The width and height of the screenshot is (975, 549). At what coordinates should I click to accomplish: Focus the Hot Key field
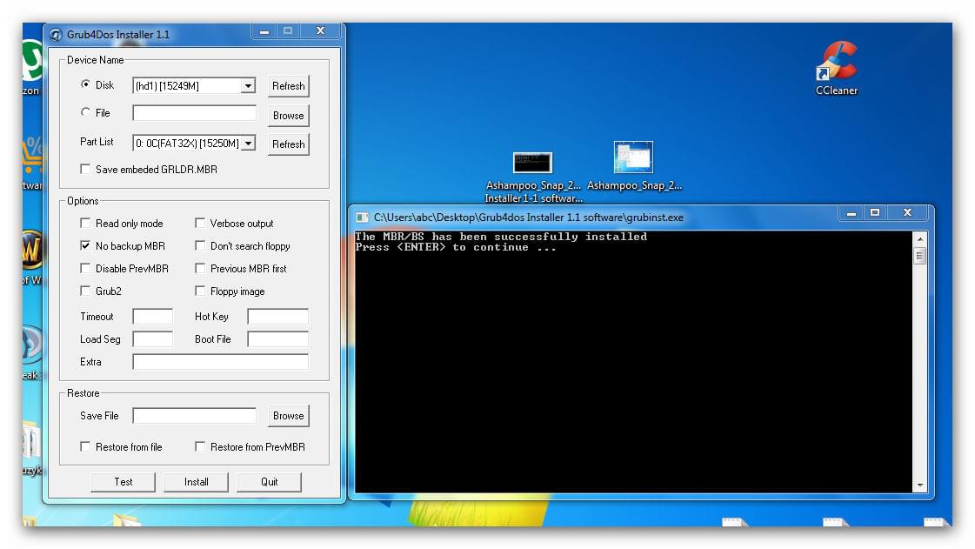pyautogui.click(x=278, y=317)
